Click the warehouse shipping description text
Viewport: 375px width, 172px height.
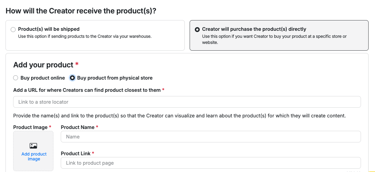click(85, 36)
